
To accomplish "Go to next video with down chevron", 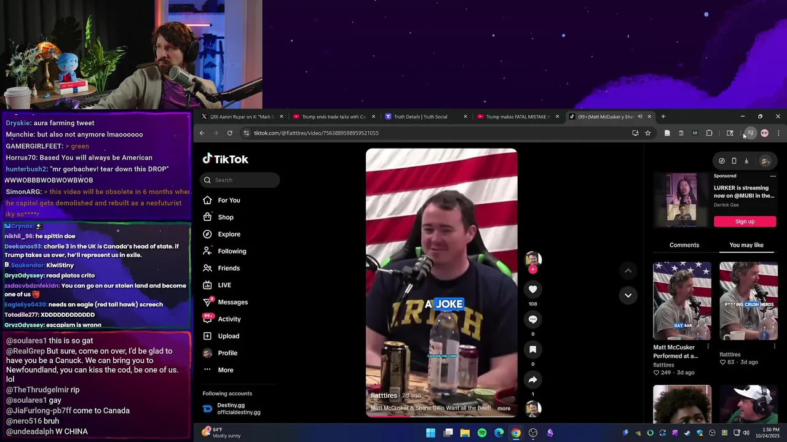I will coord(628,295).
